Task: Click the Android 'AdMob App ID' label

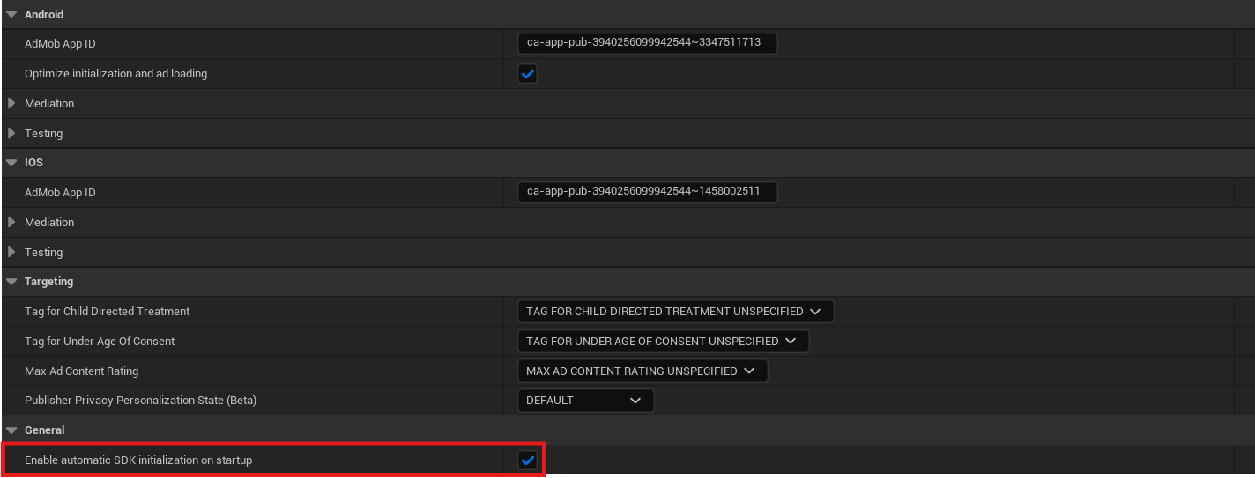Action: pyautogui.click(x=60, y=44)
